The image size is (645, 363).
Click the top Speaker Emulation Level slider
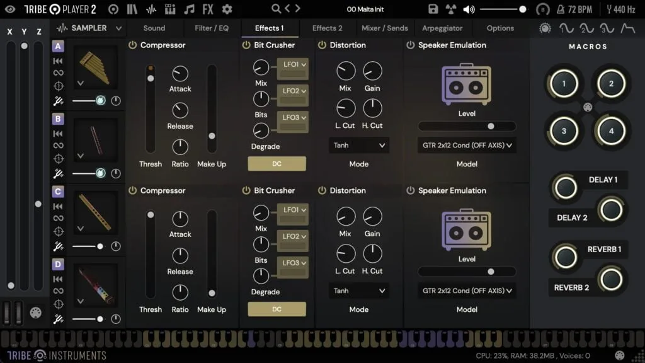click(x=467, y=126)
